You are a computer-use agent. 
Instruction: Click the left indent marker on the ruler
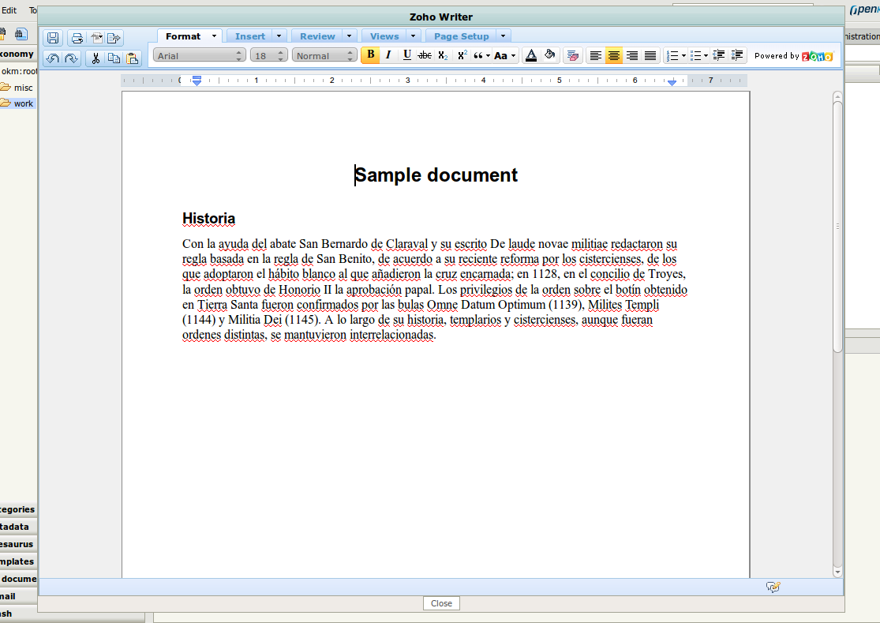[x=197, y=81]
